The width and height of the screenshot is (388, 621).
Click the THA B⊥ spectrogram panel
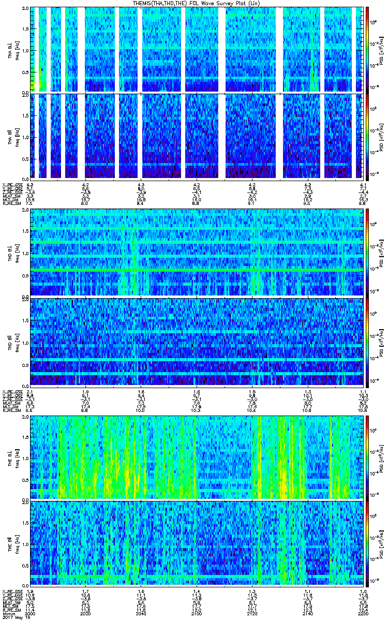pyautogui.click(x=197, y=49)
